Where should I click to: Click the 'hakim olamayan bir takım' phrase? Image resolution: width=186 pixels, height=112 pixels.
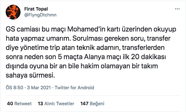(119, 66)
